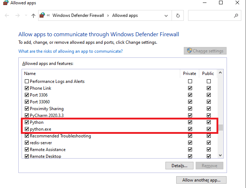Uncheck the Python app checkbox
246x188 pixels.
click(x=27, y=122)
